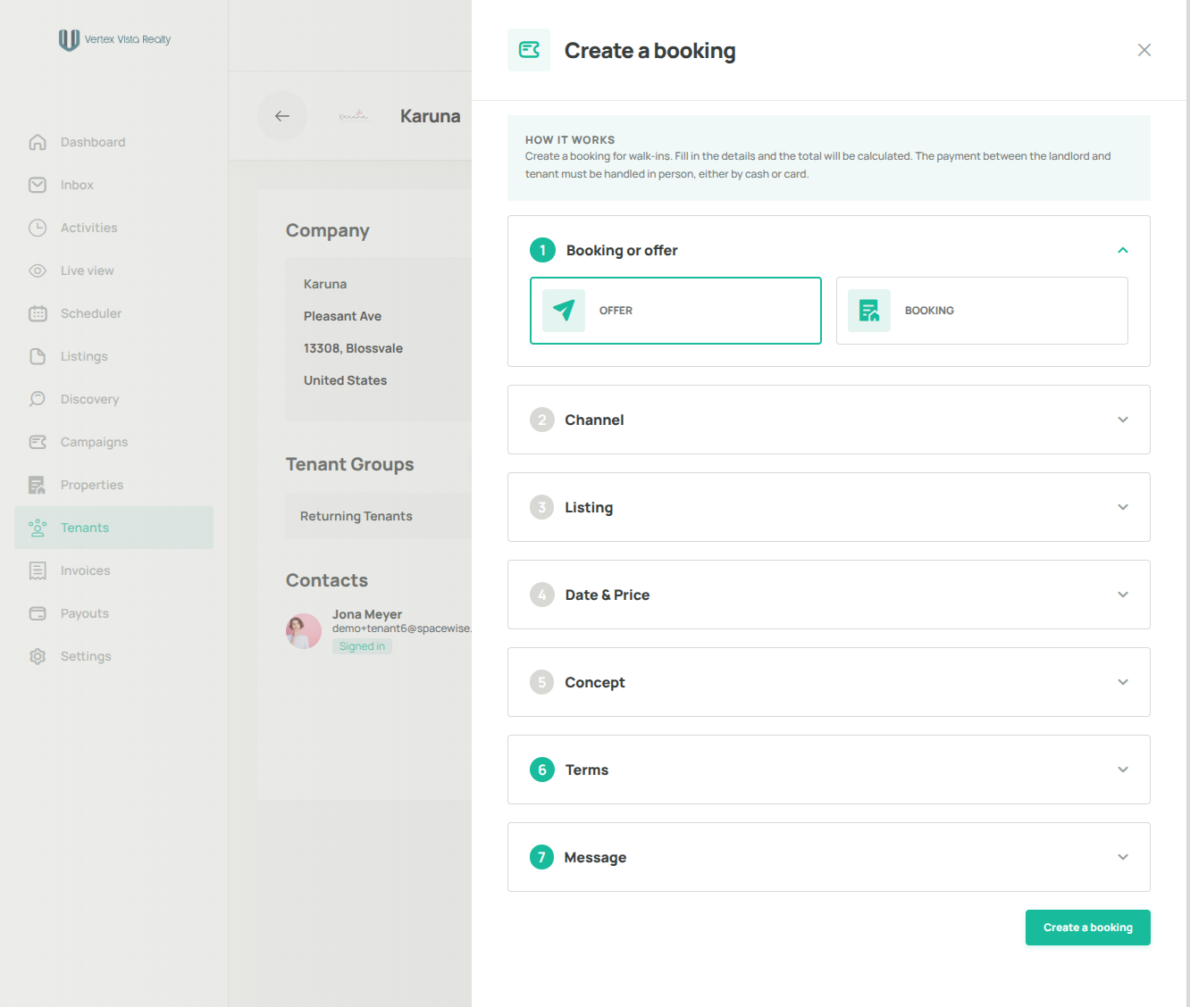Select the OFFER option card
Screen dimensions: 1190x1007
pos(675,311)
